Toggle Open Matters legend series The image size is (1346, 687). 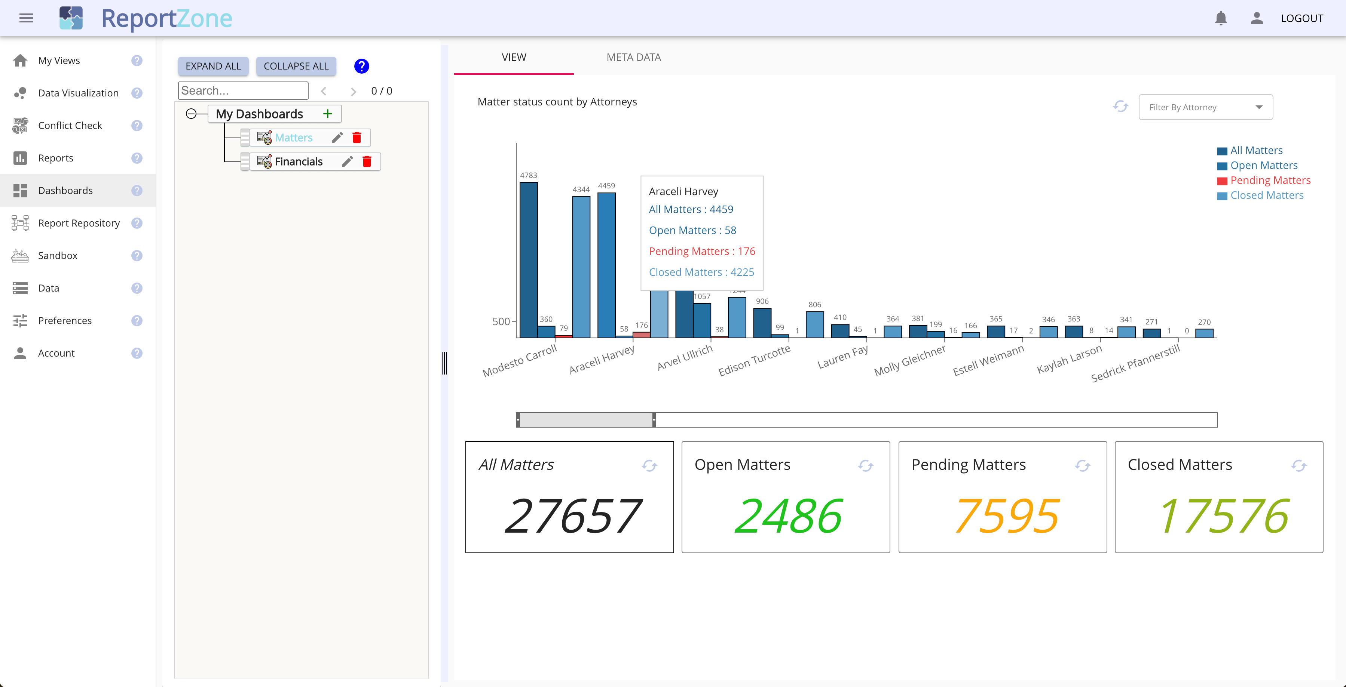click(1257, 166)
